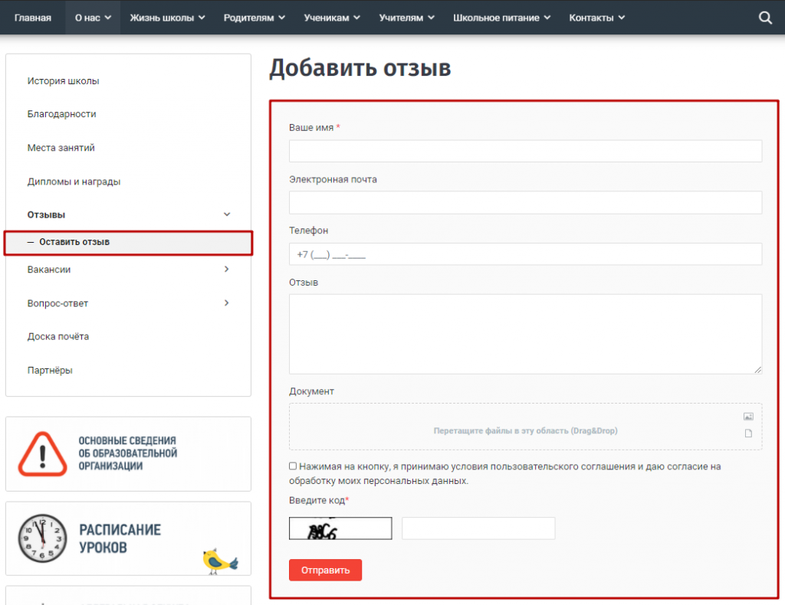Select the Оставить отзыв sidebar item
Viewport: 785px width, 605px height.
point(74,242)
